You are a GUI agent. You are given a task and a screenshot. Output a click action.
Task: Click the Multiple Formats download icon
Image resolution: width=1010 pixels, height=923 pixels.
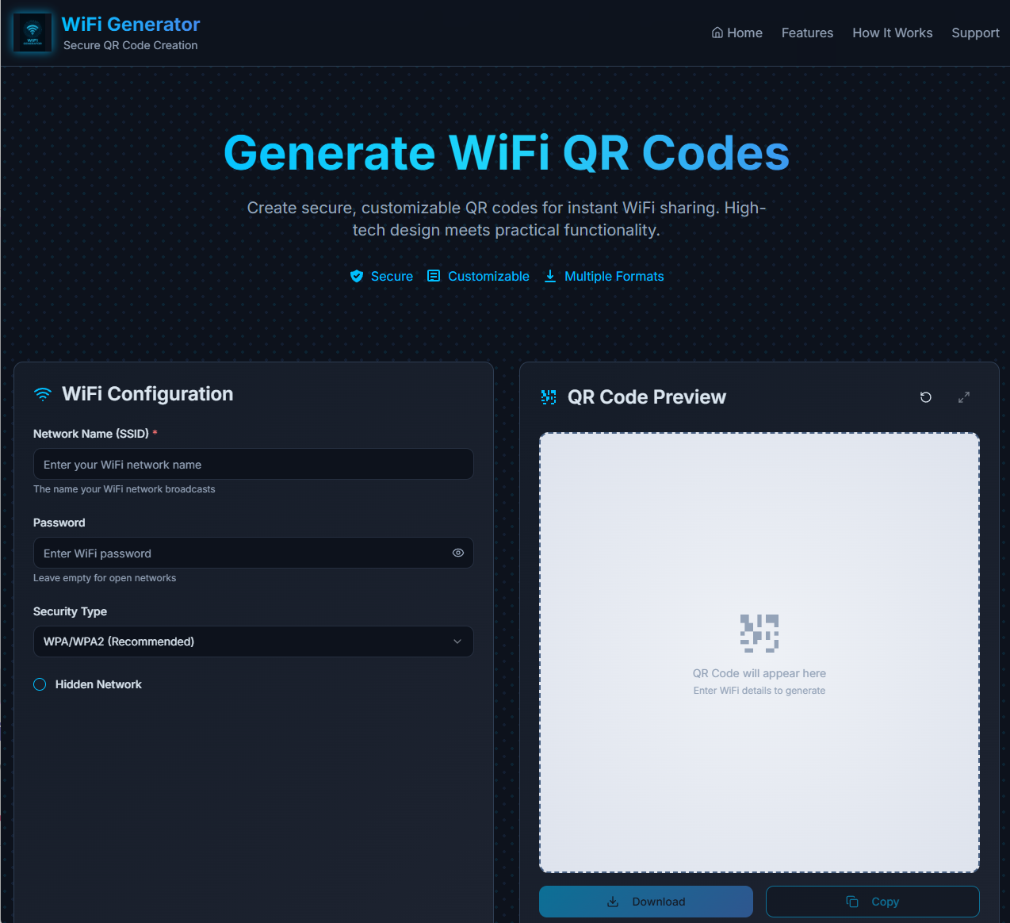550,276
